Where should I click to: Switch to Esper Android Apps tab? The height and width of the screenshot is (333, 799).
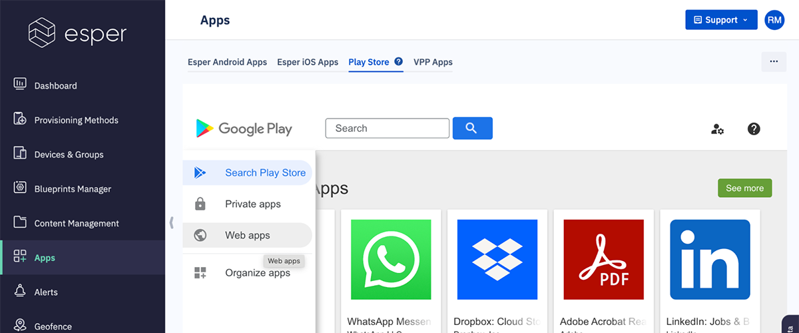pos(227,62)
